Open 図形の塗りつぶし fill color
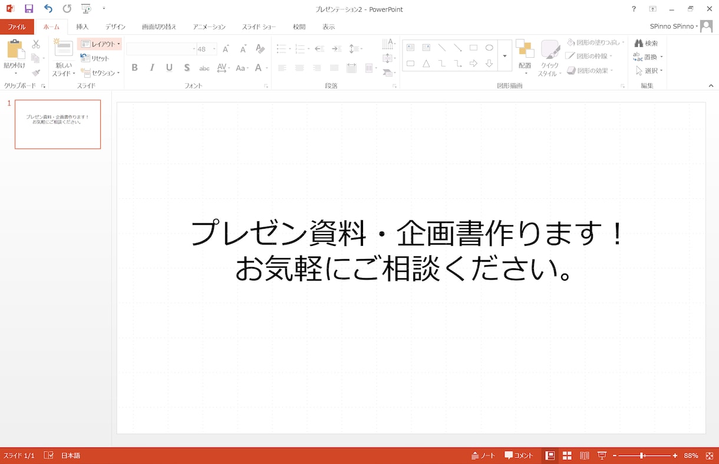 click(x=594, y=42)
